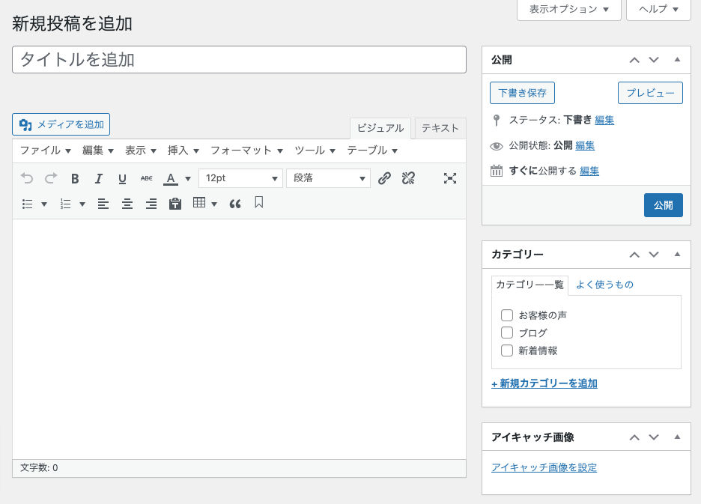
Task: Switch to the ビジュアル editor tab
Action: click(x=380, y=128)
